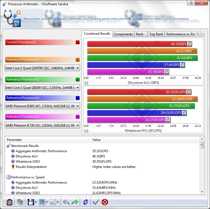Click the results list scrollbar thumb

(202, 145)
